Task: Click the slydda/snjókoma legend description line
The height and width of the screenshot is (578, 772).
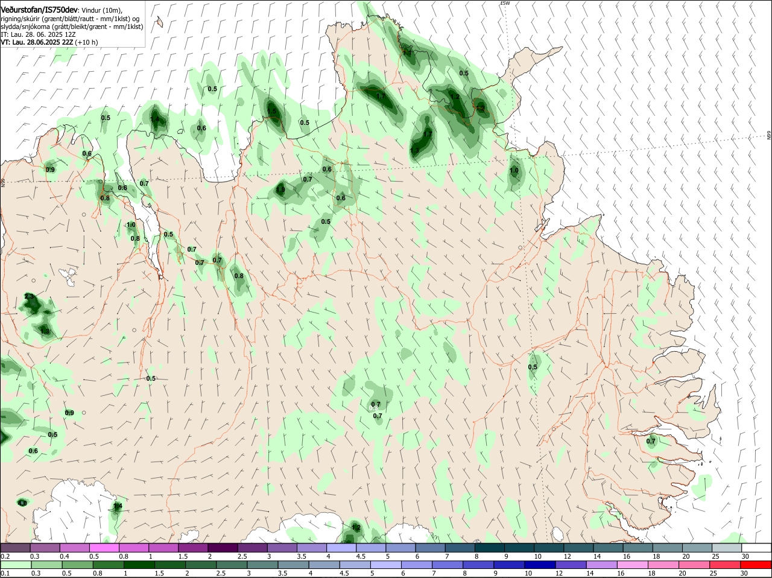Action: [x=72, y=27]
